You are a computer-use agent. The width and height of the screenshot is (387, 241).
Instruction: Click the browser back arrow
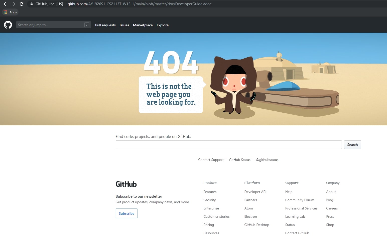[x=6, y=4]
